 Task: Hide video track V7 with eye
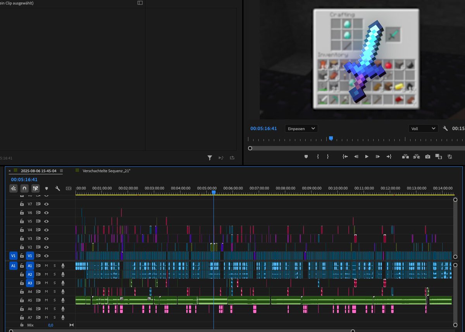click(x=46, y=204)
